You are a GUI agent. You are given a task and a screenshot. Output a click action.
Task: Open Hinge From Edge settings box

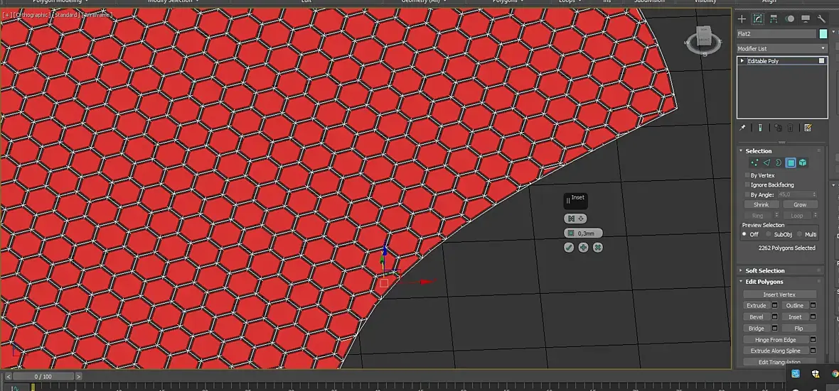pyautogui.click(x=813, y=340)
